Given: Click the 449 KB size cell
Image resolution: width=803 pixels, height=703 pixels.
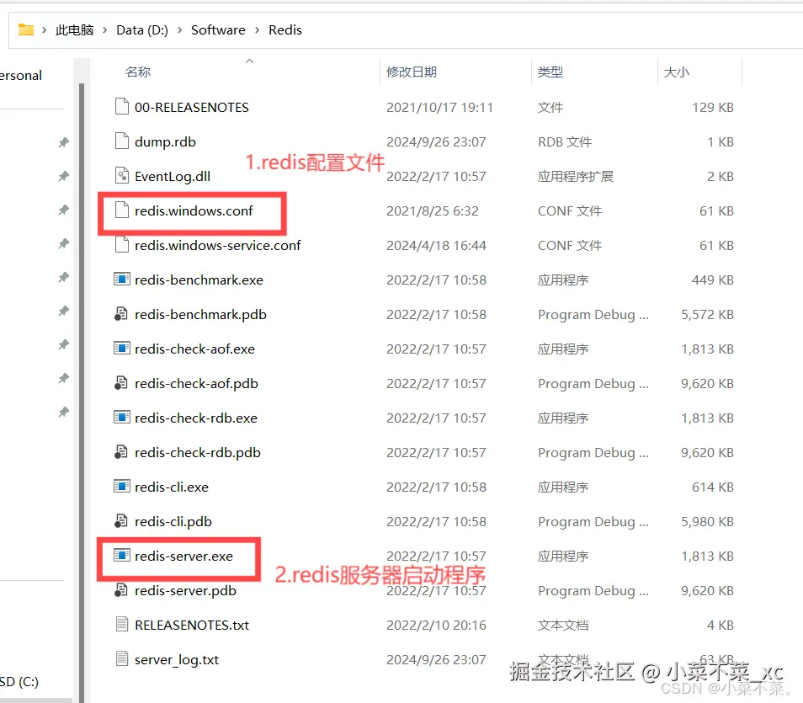Looking at the screenshot, I should (712, 280).
